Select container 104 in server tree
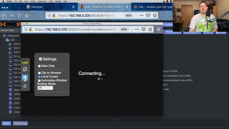This screenshot has width=229, height=129. click(17, 48)
